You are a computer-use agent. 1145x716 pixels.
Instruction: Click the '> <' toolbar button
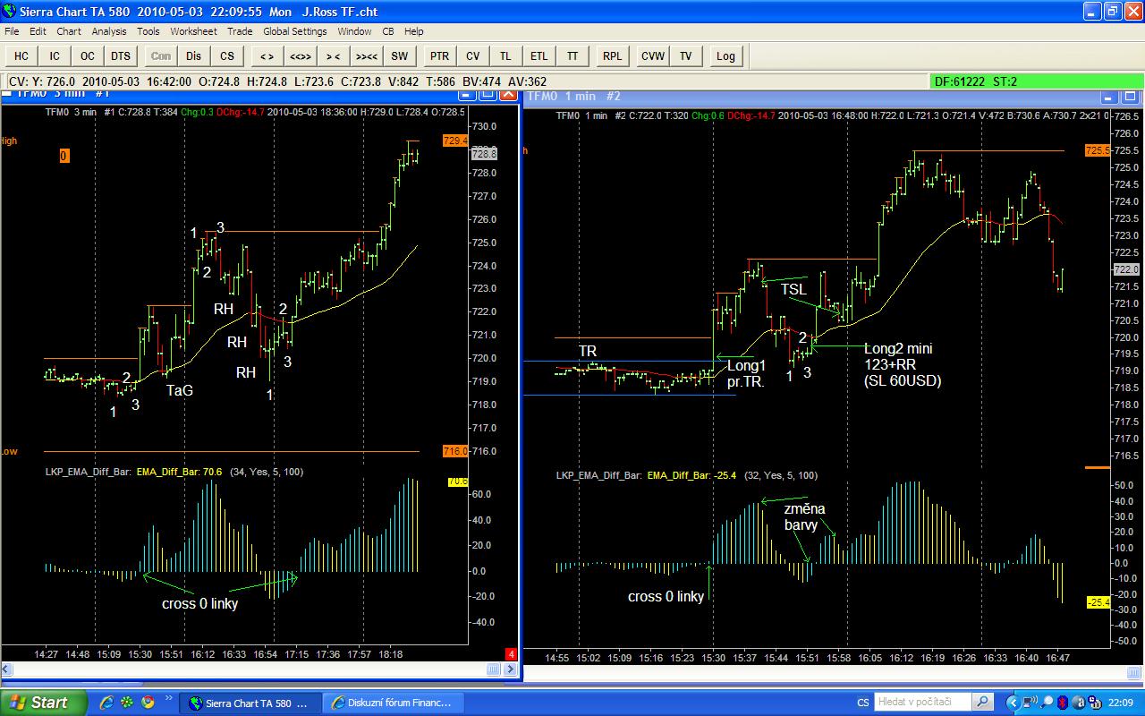333,55
